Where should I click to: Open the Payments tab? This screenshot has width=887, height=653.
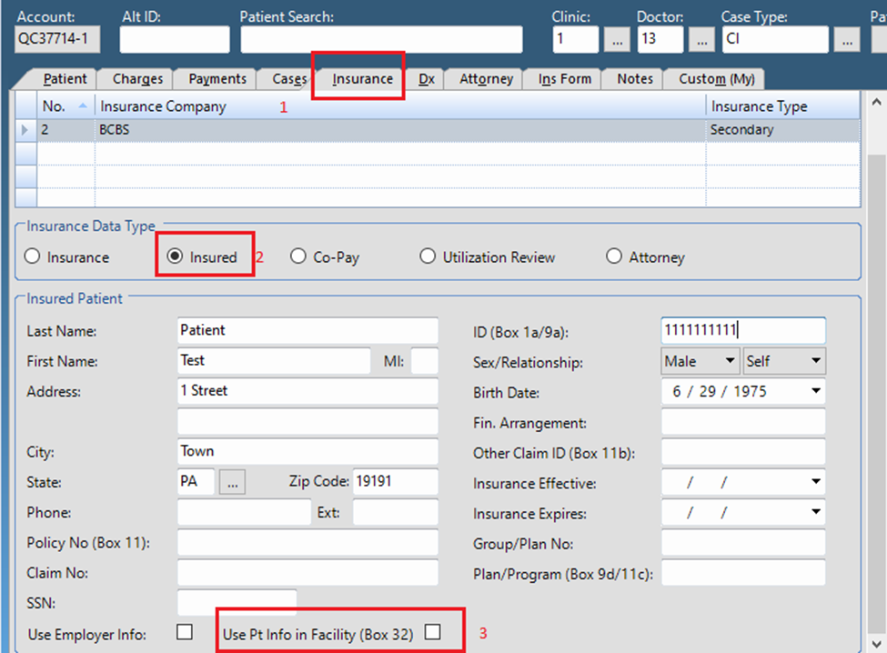217,78
